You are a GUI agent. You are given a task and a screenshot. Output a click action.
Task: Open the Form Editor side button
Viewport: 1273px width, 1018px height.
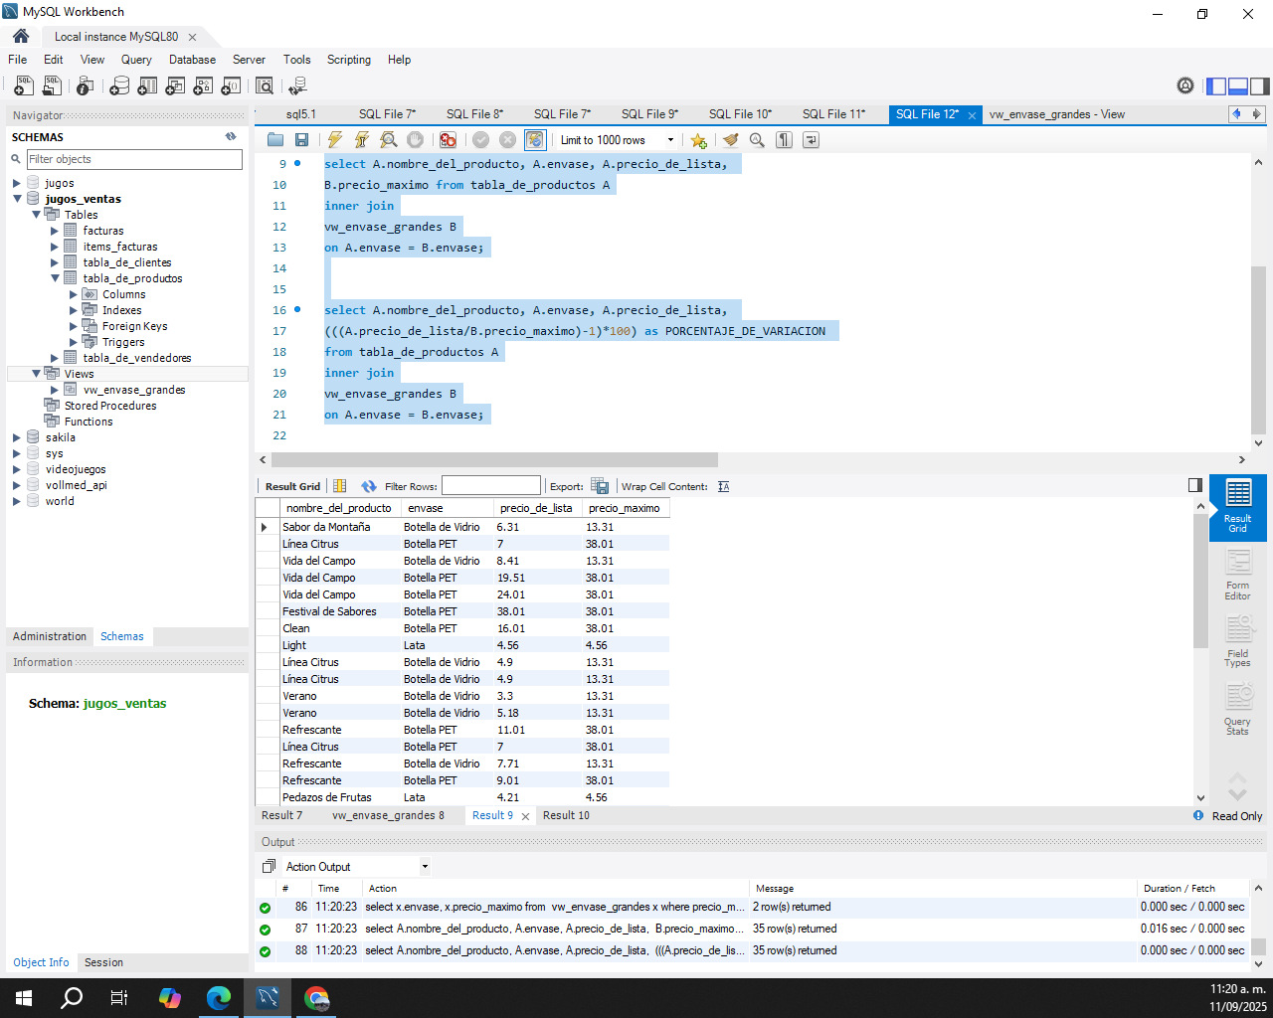pyautogui.click(x=1238, y=575)
